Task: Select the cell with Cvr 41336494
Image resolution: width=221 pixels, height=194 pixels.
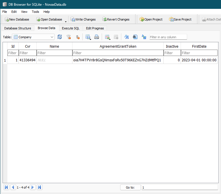Action: tap(28, 60)
